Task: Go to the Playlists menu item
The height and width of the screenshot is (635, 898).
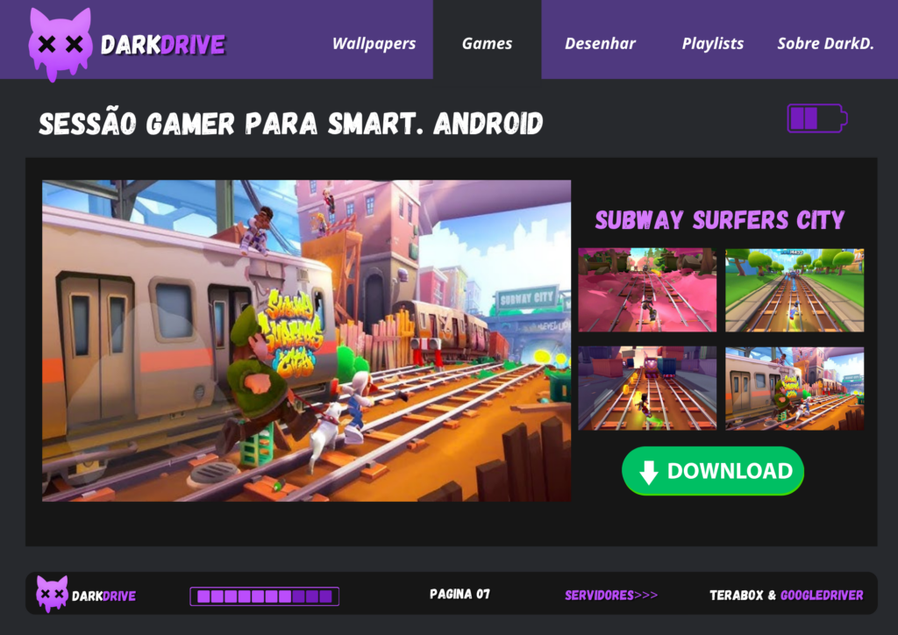Action: click(x=712, y=44)
